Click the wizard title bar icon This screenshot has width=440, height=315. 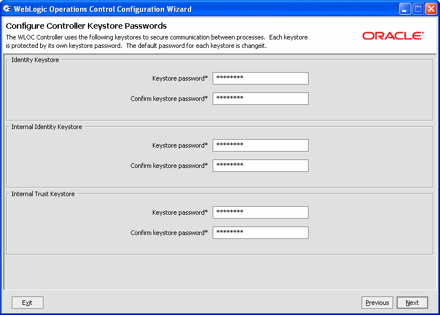7,8
